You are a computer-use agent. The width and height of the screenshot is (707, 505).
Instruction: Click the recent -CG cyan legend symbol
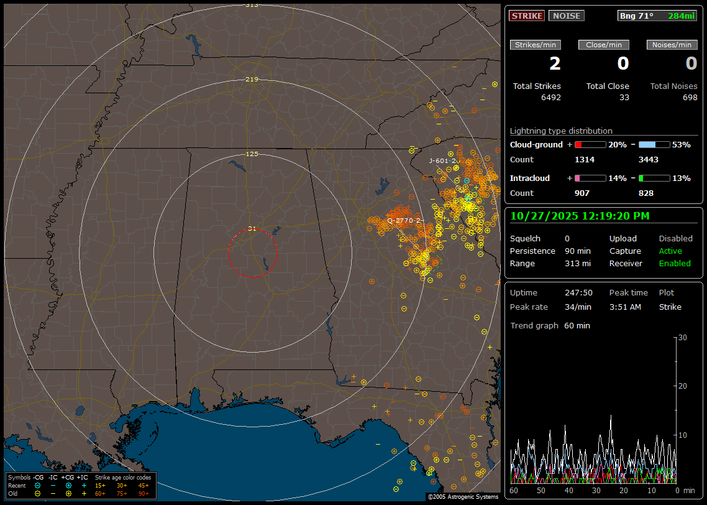pos(38,485)
